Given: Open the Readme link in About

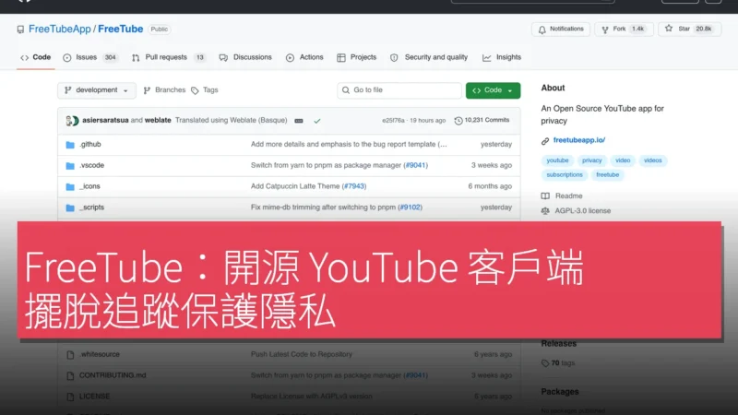Looking at the screenshot, I should tap(562, 196).
